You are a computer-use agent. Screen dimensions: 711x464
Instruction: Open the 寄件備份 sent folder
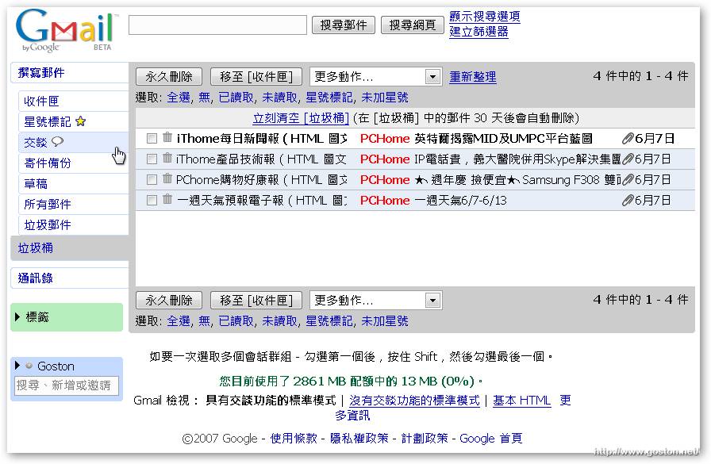[47, 163]
